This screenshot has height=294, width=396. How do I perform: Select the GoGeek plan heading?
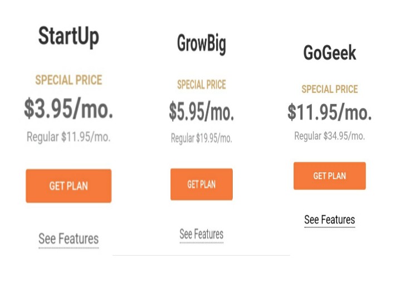click(x=330, y=53)
